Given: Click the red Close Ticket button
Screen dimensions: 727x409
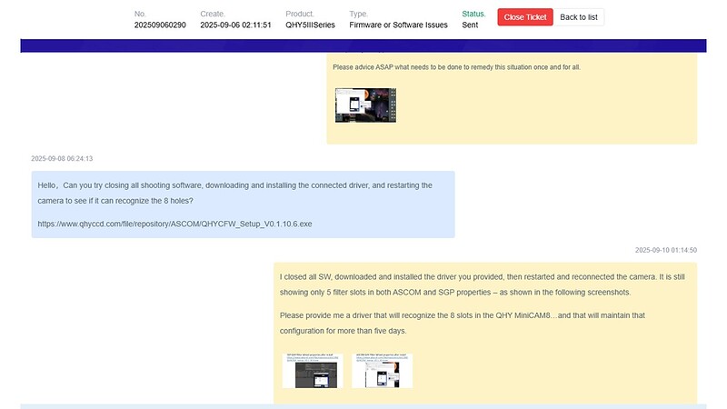Looking at the screenshot, I should click(x=524, y=17).
